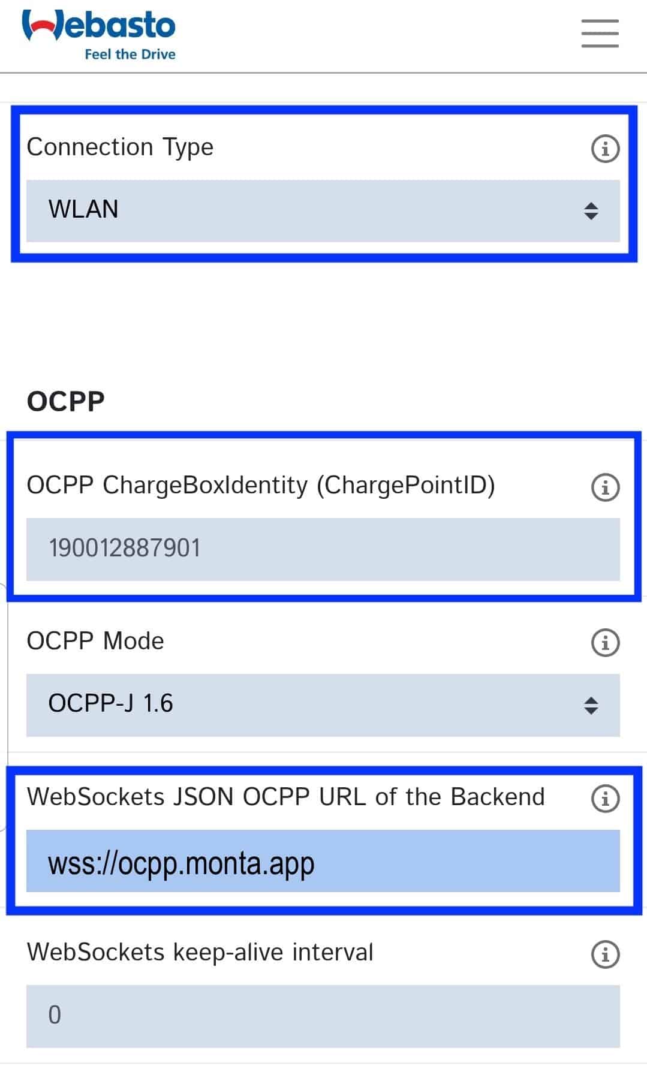Click the WLAN dropdown arrows
Image resolution: width=647 pixels, height=1066 pixels.
591,211
